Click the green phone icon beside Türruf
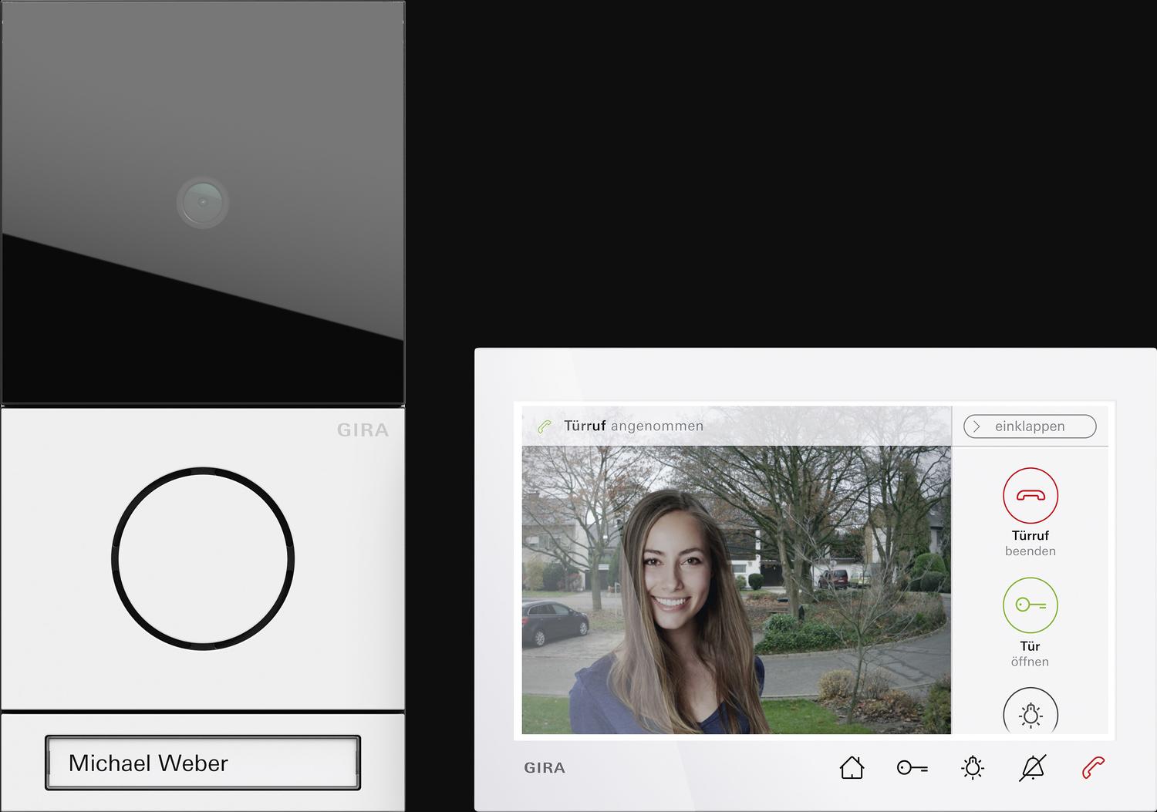1157x812 pixels. 545,426
